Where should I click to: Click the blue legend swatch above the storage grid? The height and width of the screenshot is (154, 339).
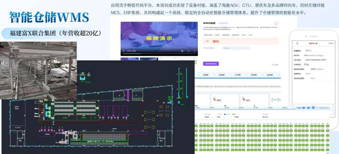coord(225,114)
